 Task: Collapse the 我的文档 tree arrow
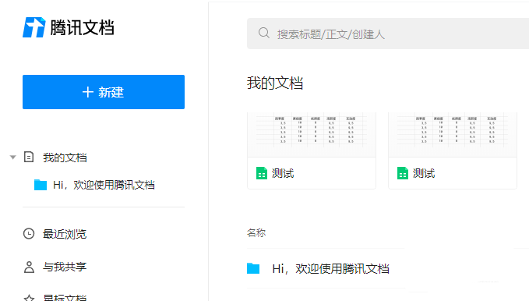[x=12, y=157]
